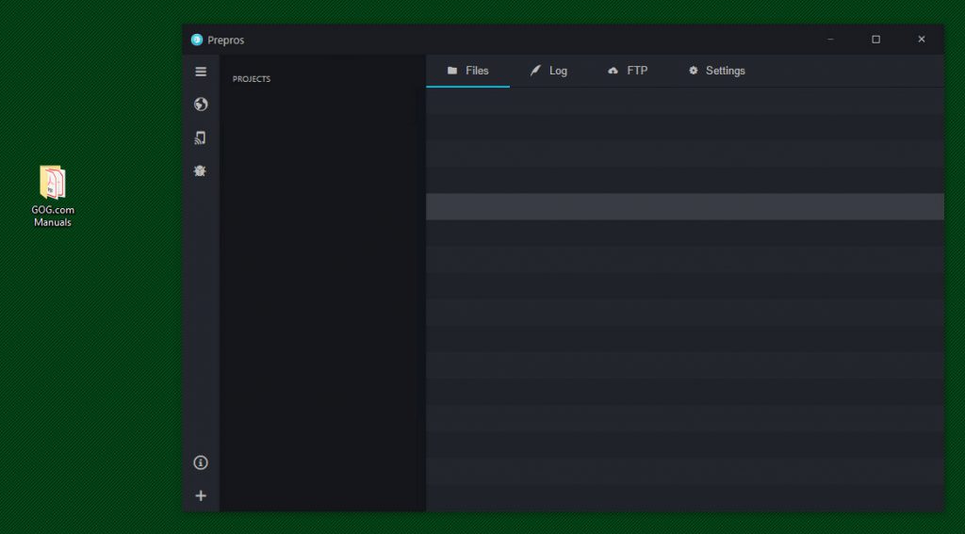Screen dimensions: 965x534
Task: Click the Prepros app logo
Action: click(x=197, y=40)
